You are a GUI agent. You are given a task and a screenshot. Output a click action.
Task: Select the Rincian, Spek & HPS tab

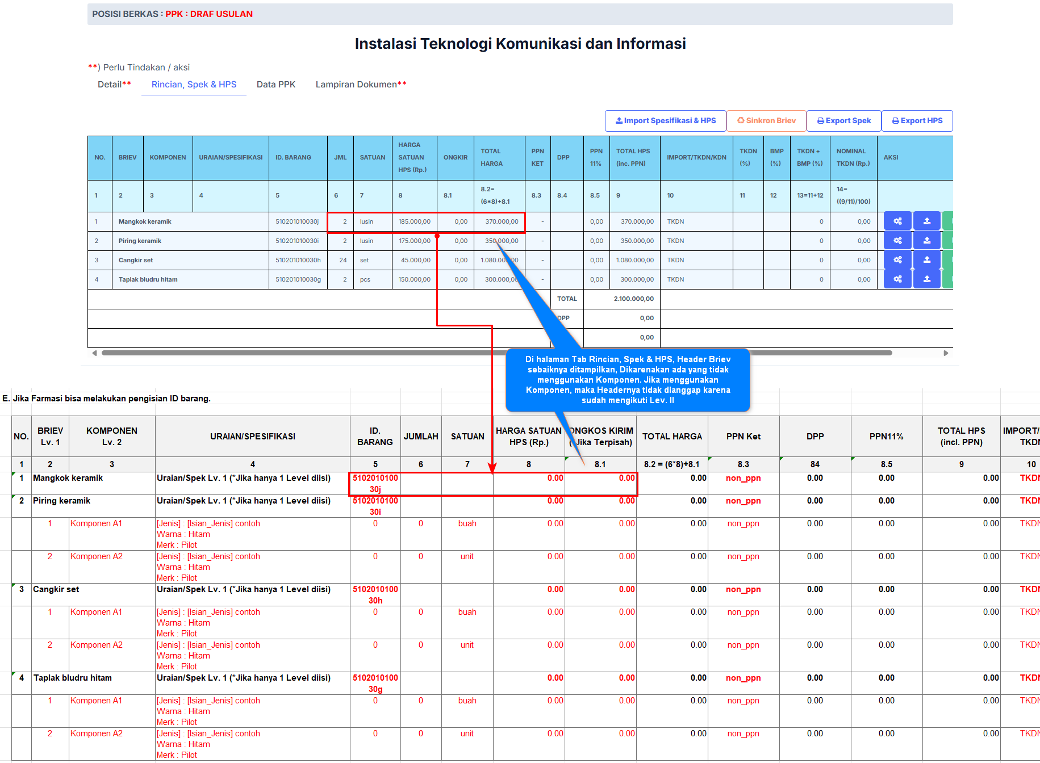[194, 85]
